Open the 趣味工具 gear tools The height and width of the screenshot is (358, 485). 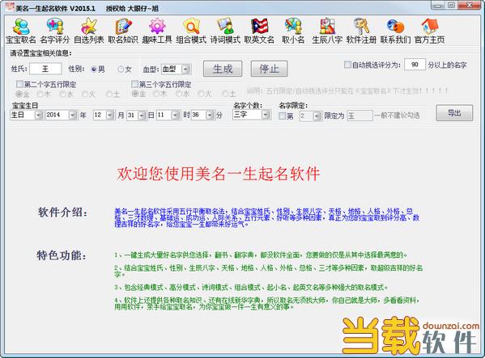click(x=157, y=31)
